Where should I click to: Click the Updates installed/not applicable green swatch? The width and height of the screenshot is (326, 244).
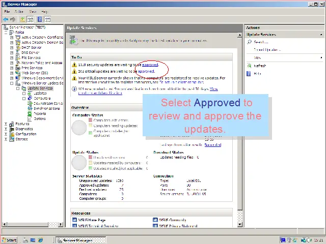point(90,168)
